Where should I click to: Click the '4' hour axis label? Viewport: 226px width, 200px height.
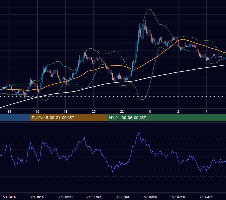point(206,112)
